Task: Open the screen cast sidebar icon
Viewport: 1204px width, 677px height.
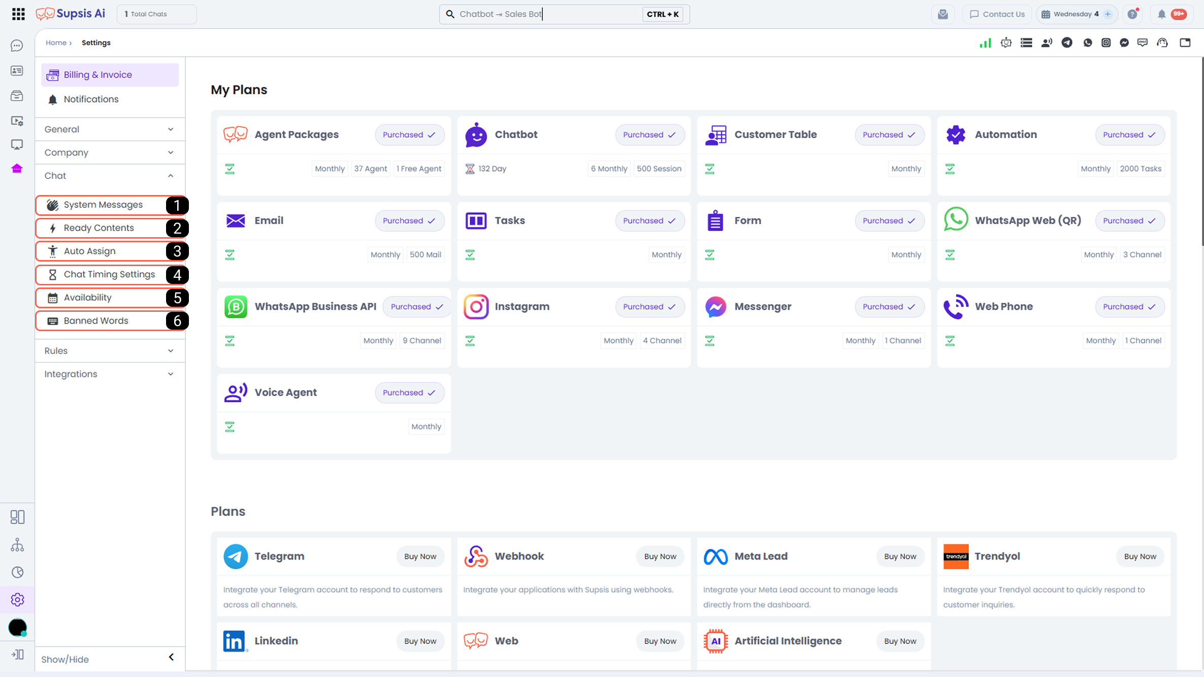Action: tap(17, 145)
